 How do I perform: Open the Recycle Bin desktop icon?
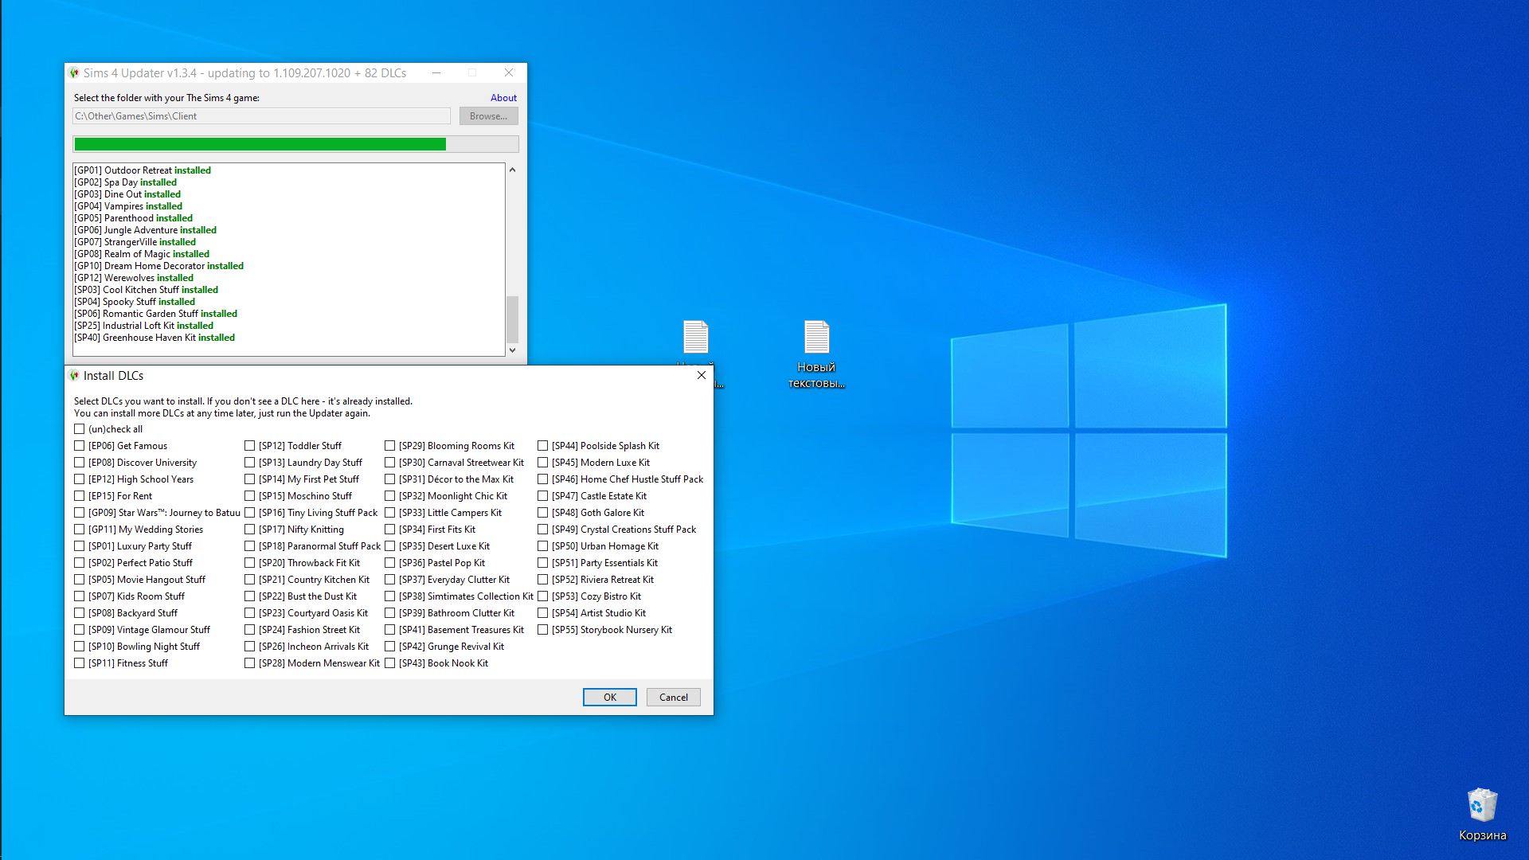coord(1482,806)
